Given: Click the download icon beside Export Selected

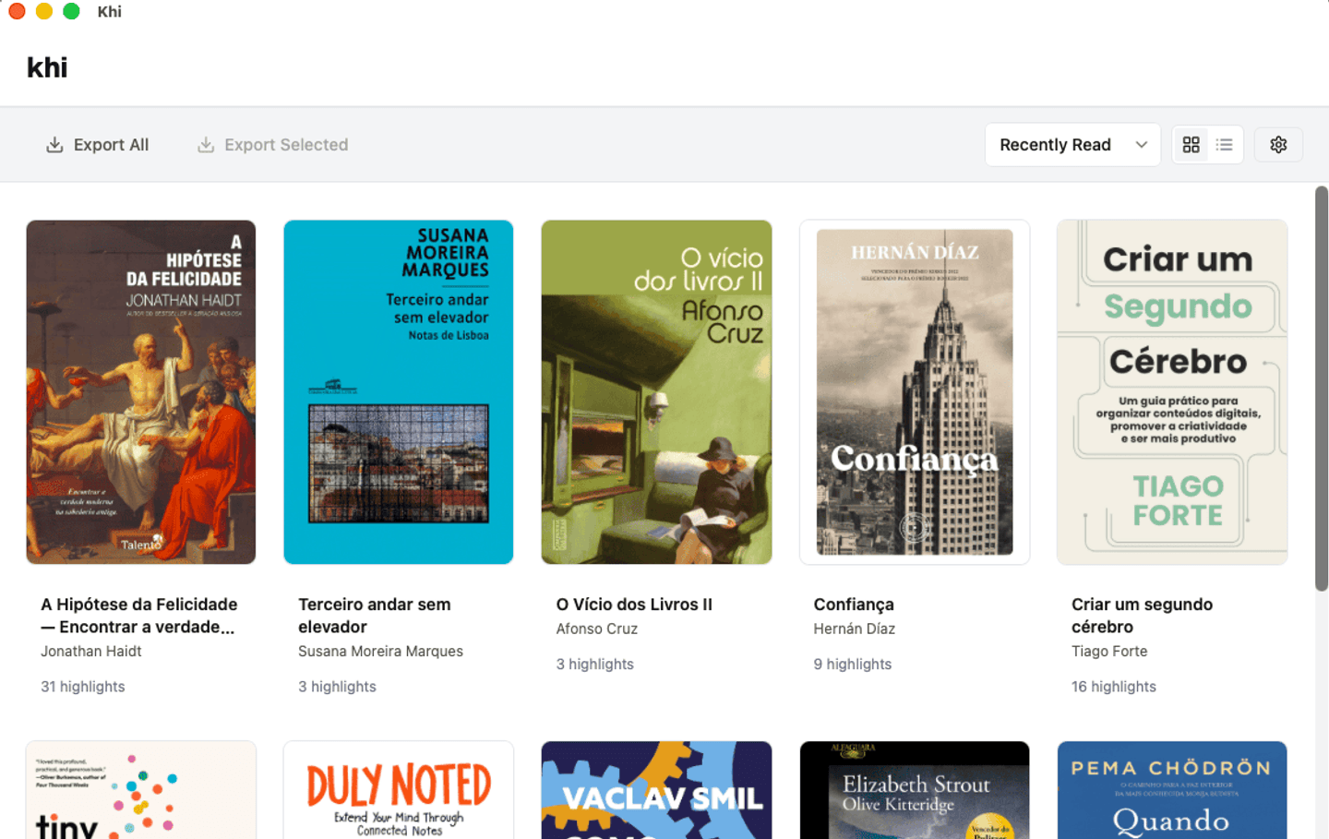Looking at the screenshot, I should pos(206,145).
